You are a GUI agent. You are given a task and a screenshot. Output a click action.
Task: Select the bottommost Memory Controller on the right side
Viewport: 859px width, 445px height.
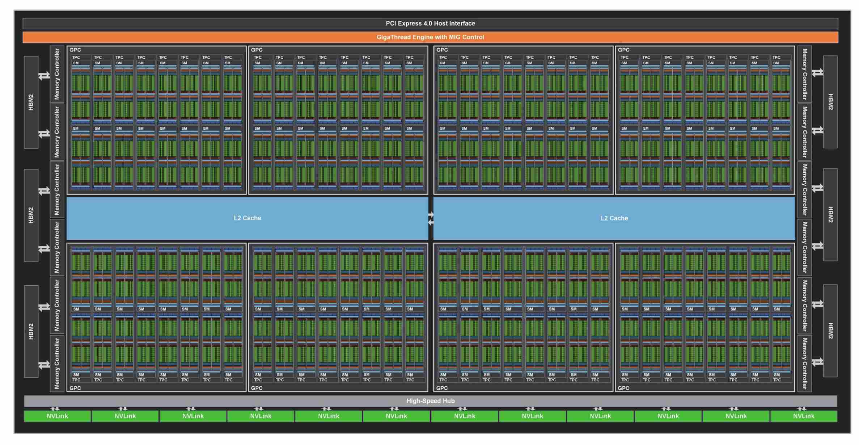[804, 363]
